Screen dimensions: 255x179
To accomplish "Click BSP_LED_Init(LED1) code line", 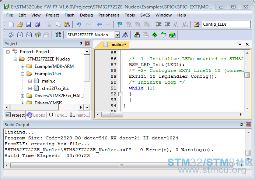I will (x=157, y=65).
